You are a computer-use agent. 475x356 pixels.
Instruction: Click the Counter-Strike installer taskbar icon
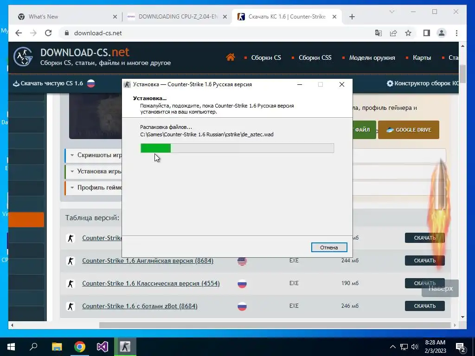(125, 347)
